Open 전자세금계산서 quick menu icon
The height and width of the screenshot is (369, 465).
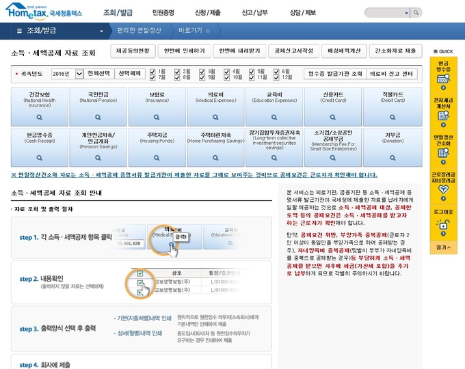[443, 110]
